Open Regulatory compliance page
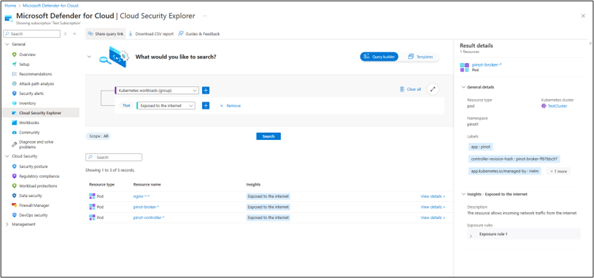This screenshot has width=594, height=278. [39, 176]
